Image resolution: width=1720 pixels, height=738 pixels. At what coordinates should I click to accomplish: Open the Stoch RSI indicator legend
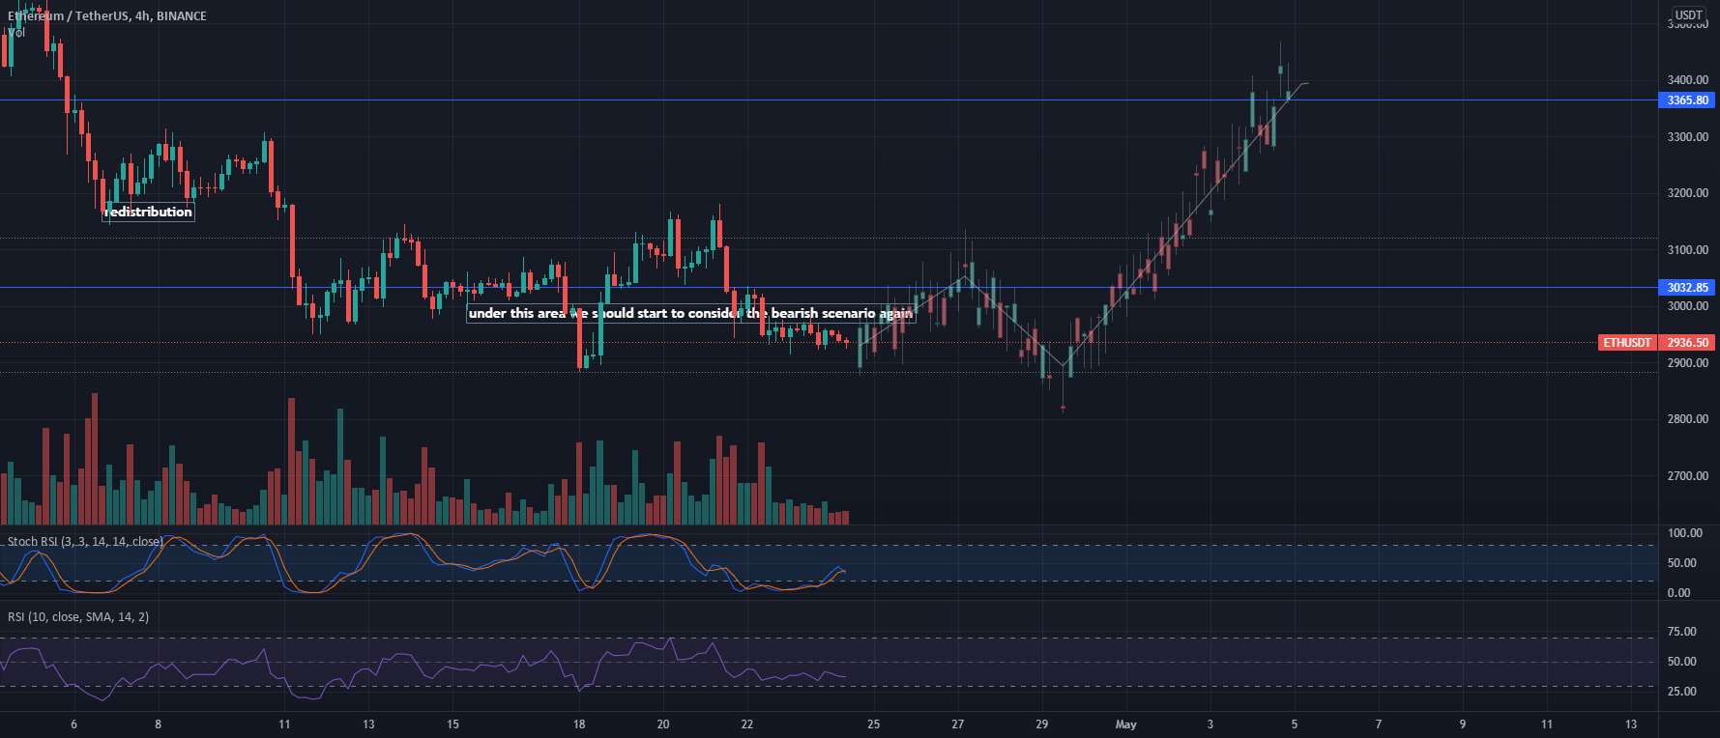pos(85,542)
